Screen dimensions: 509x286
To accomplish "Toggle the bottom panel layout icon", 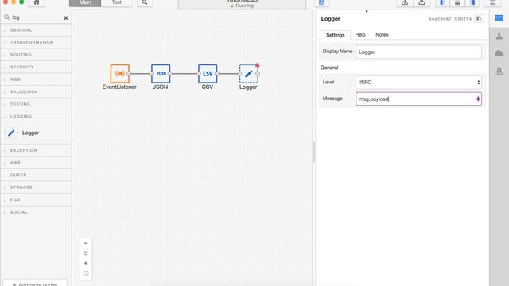I will tap(457, 2).
